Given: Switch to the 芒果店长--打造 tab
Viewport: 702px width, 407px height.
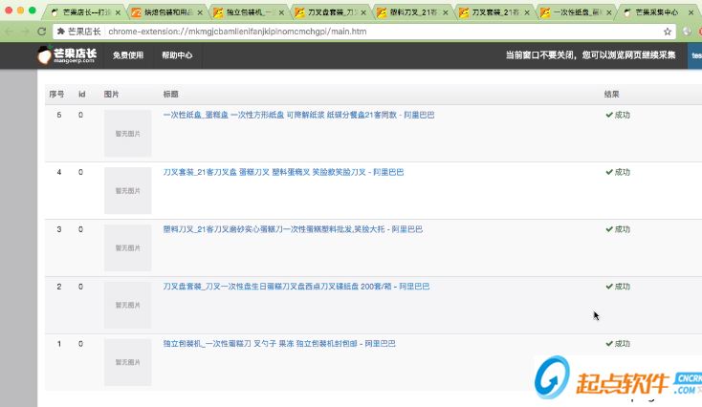Looking at the screenshot, I should (83, 12).
